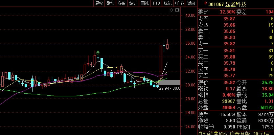Click the 复权 toolbar button

pos(99,3)
